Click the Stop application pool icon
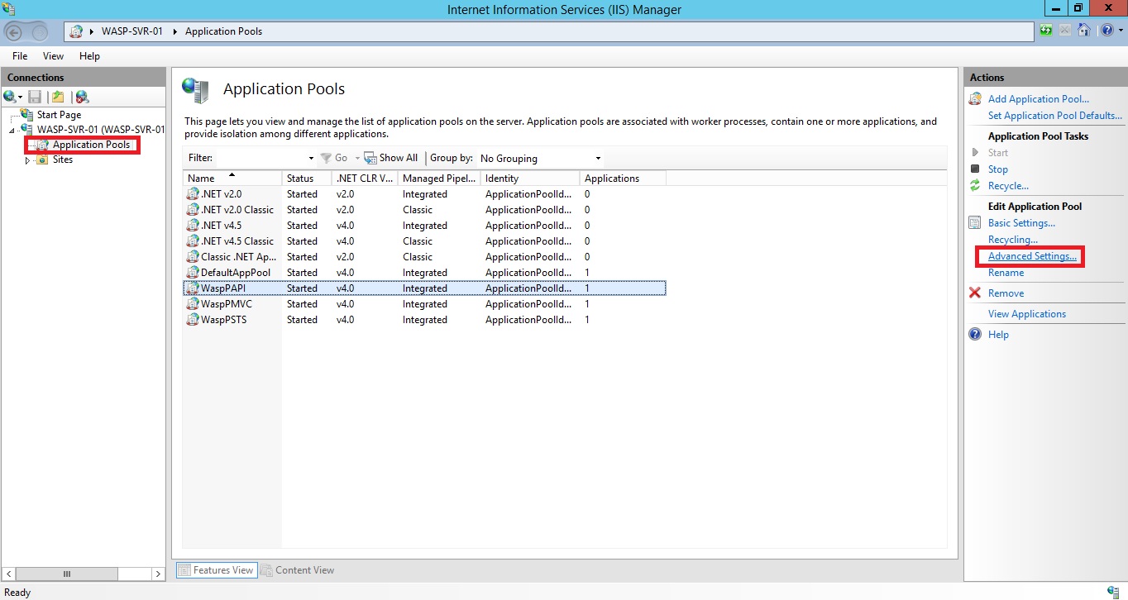Image resolution: width=1128 pixels, height=600 pixels. coord(975,169)
